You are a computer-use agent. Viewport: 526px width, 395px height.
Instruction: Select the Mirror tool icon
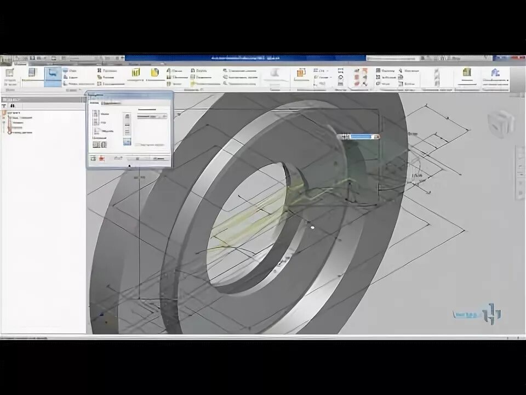click(340, 83)
